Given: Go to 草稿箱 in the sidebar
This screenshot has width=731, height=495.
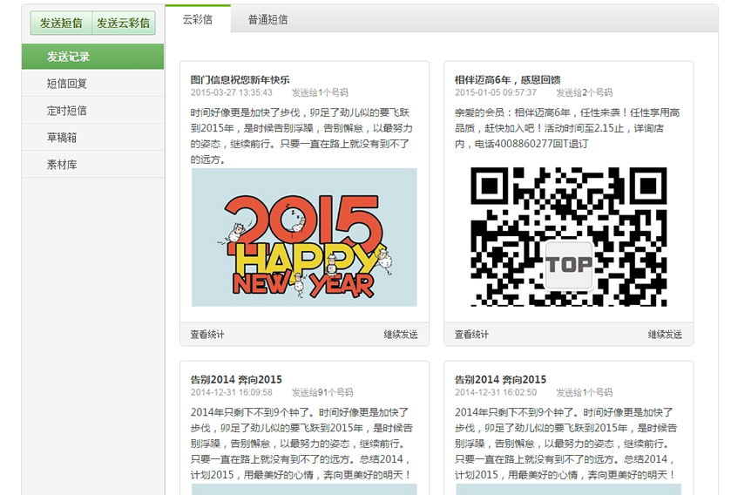Looking at the screenshot, I should coord(92,138).
